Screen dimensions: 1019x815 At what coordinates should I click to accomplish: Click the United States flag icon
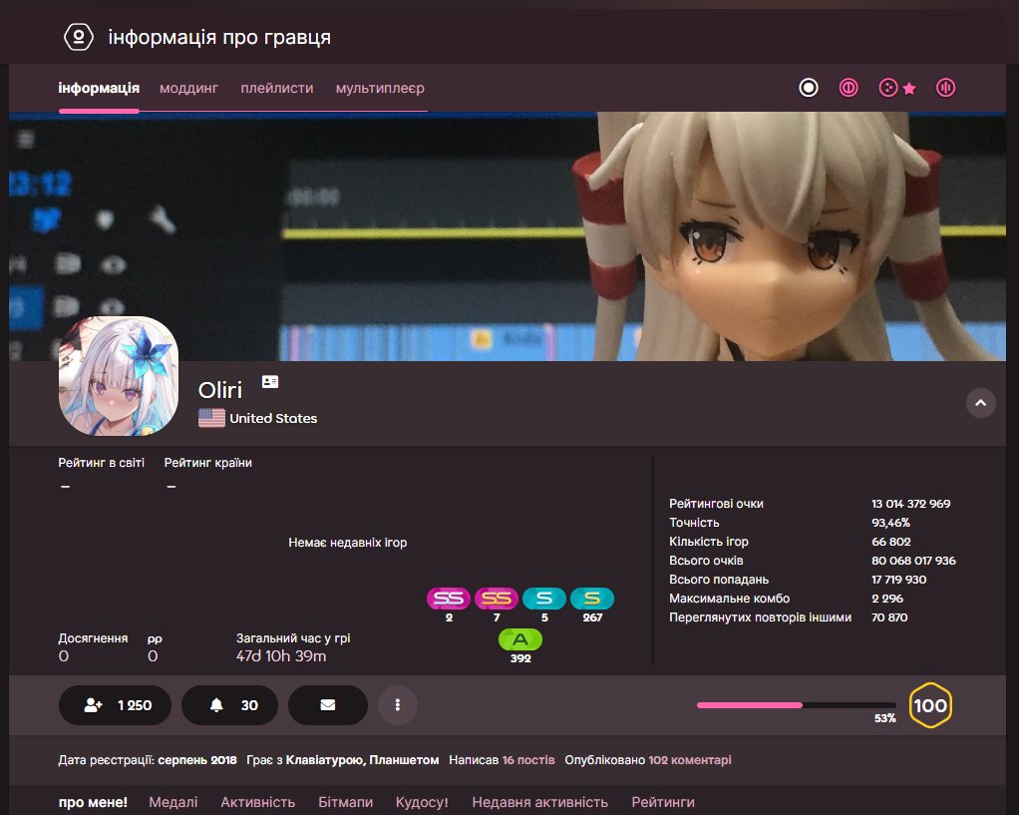pyautogui.click(x=211, y=418)
